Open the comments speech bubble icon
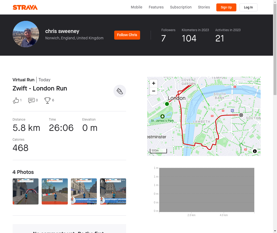 point(31,100)
